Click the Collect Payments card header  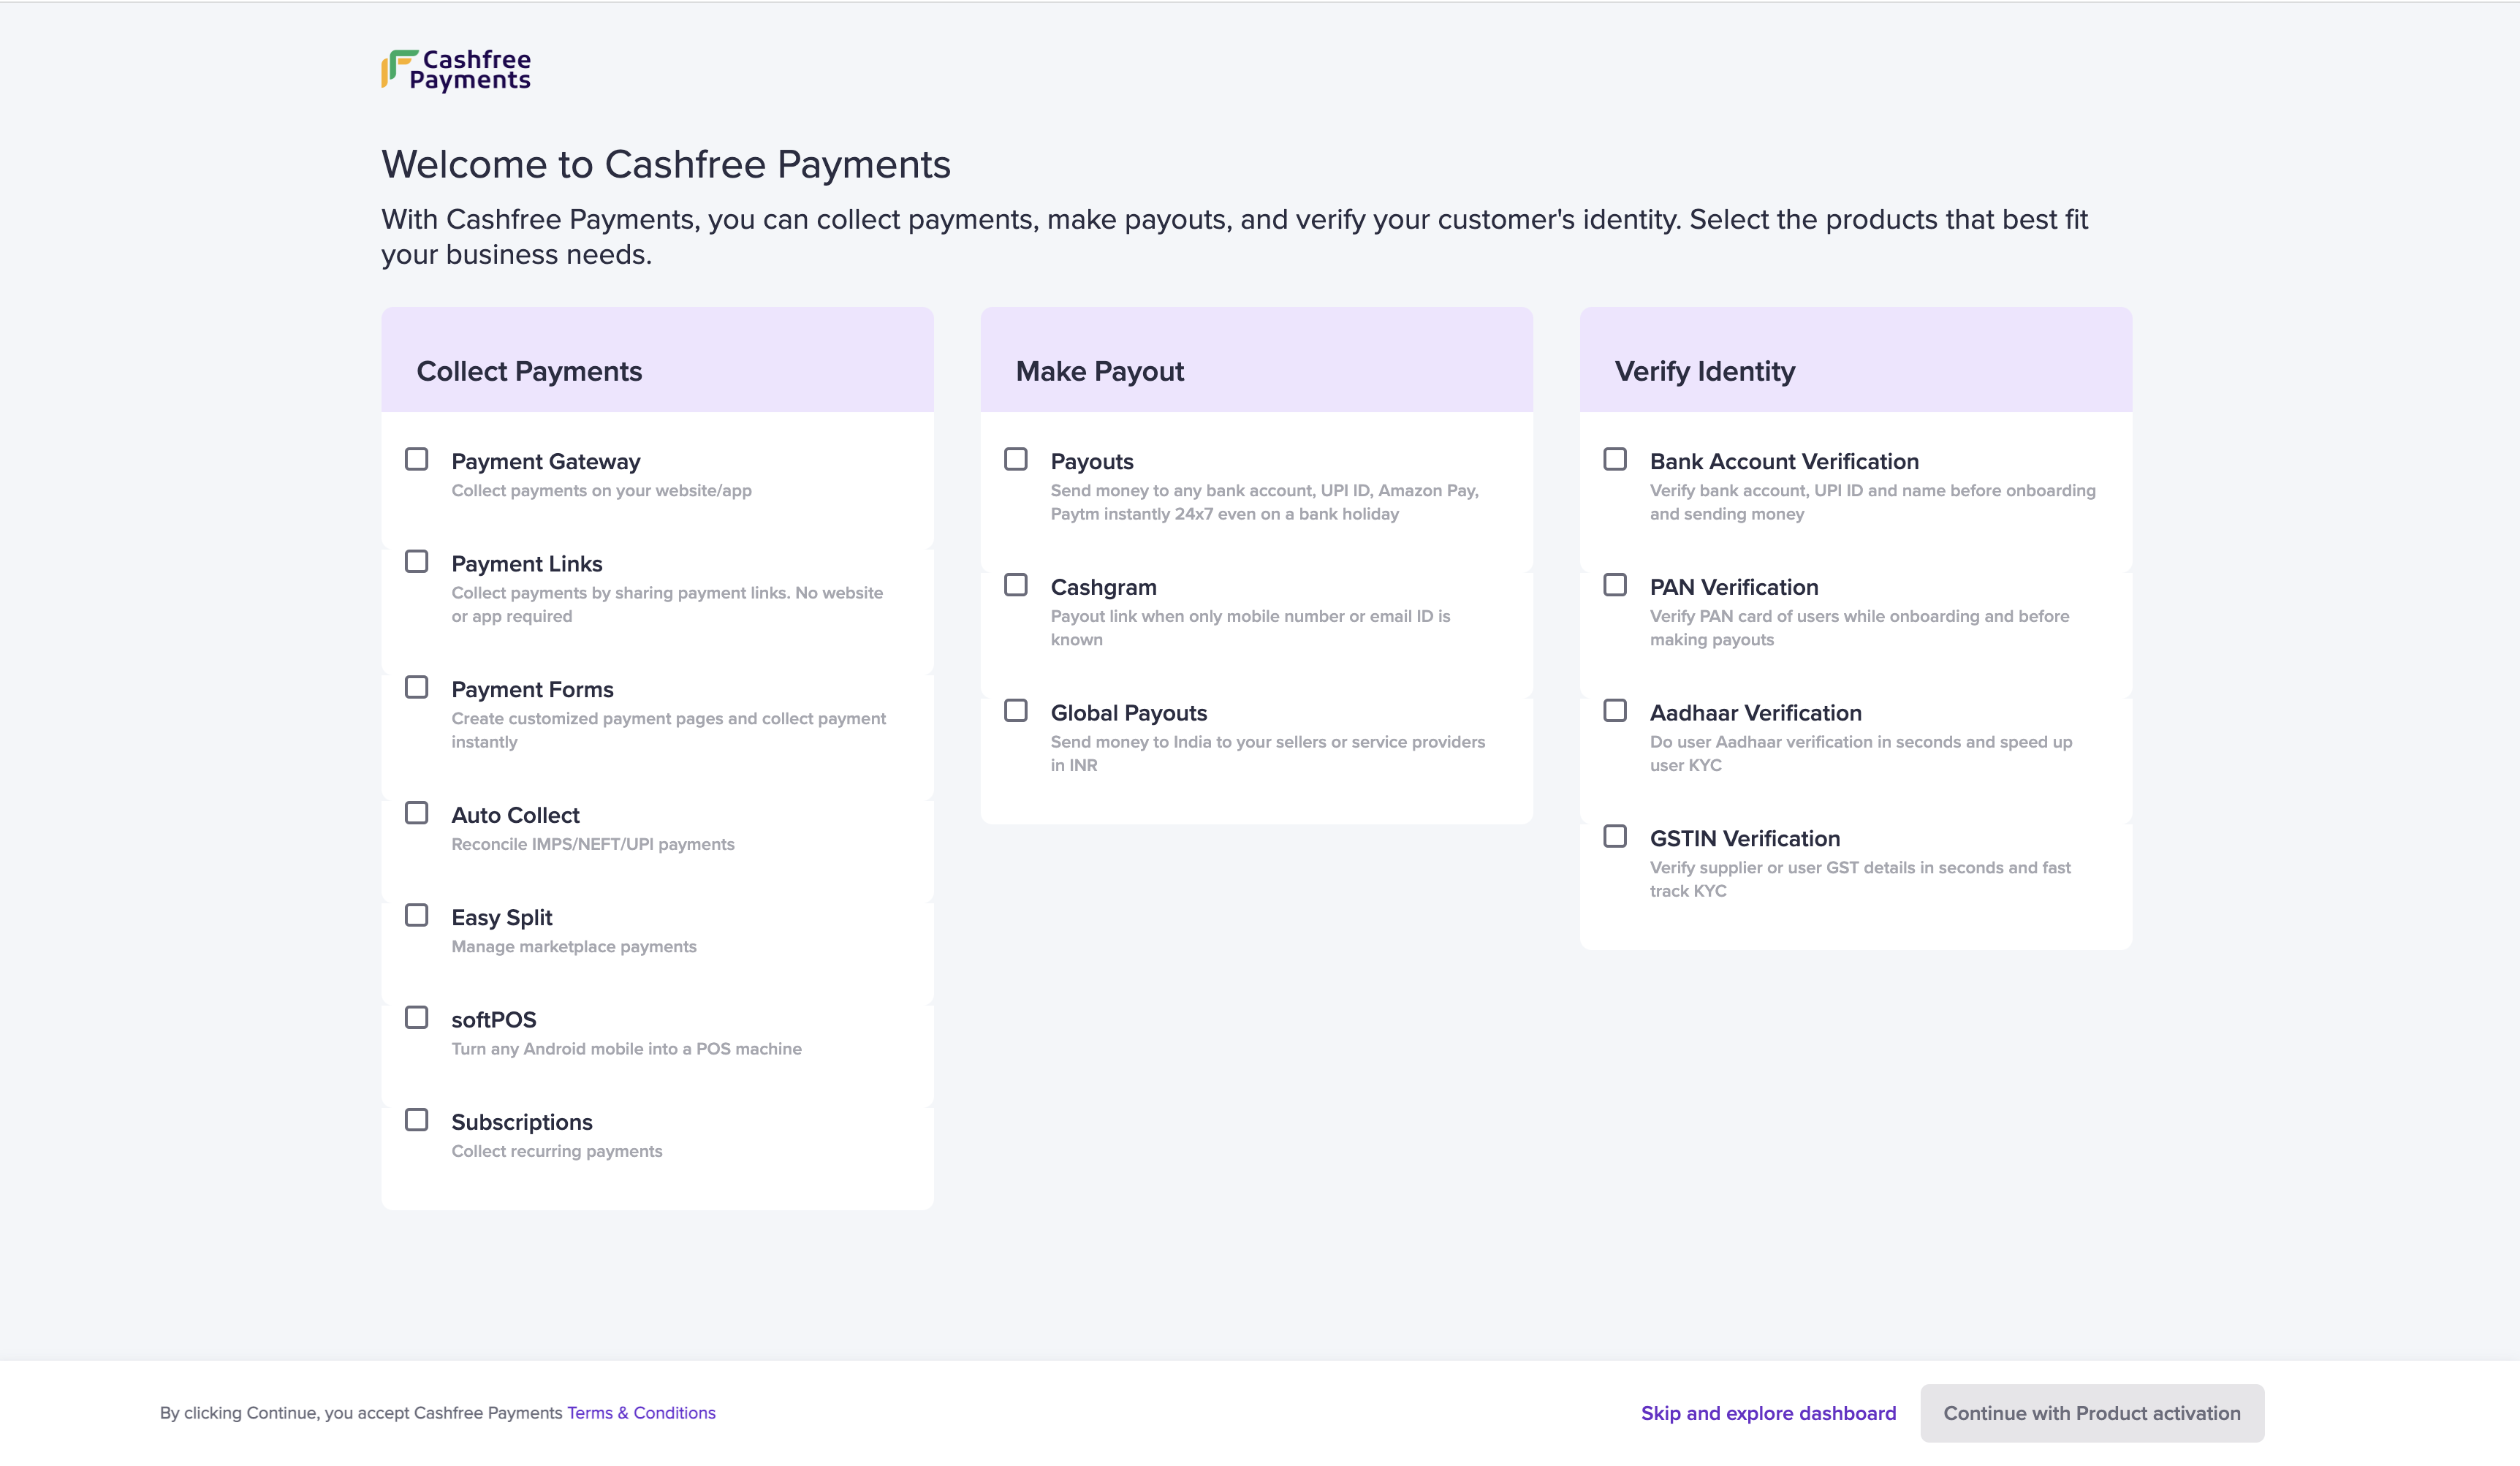[x=529, y=371]
